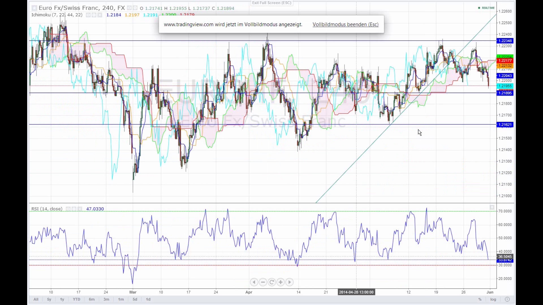Select the YTD time range
The image size is (543, 305).
(x=76, y=299)
